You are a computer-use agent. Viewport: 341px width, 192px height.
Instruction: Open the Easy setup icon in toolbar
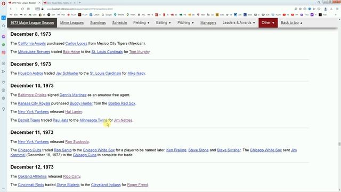click(337, 9)
